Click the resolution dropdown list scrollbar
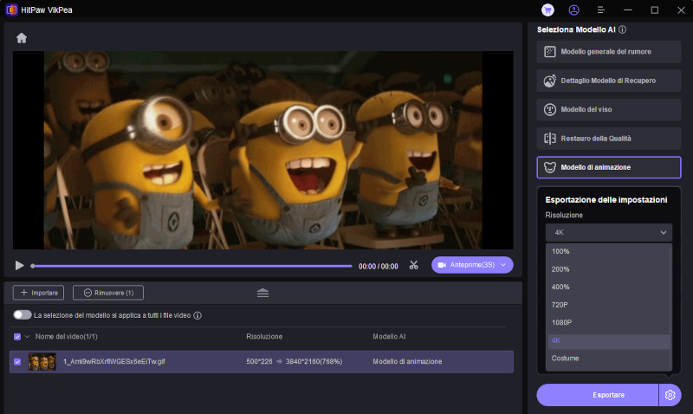 tap(670, 307)
